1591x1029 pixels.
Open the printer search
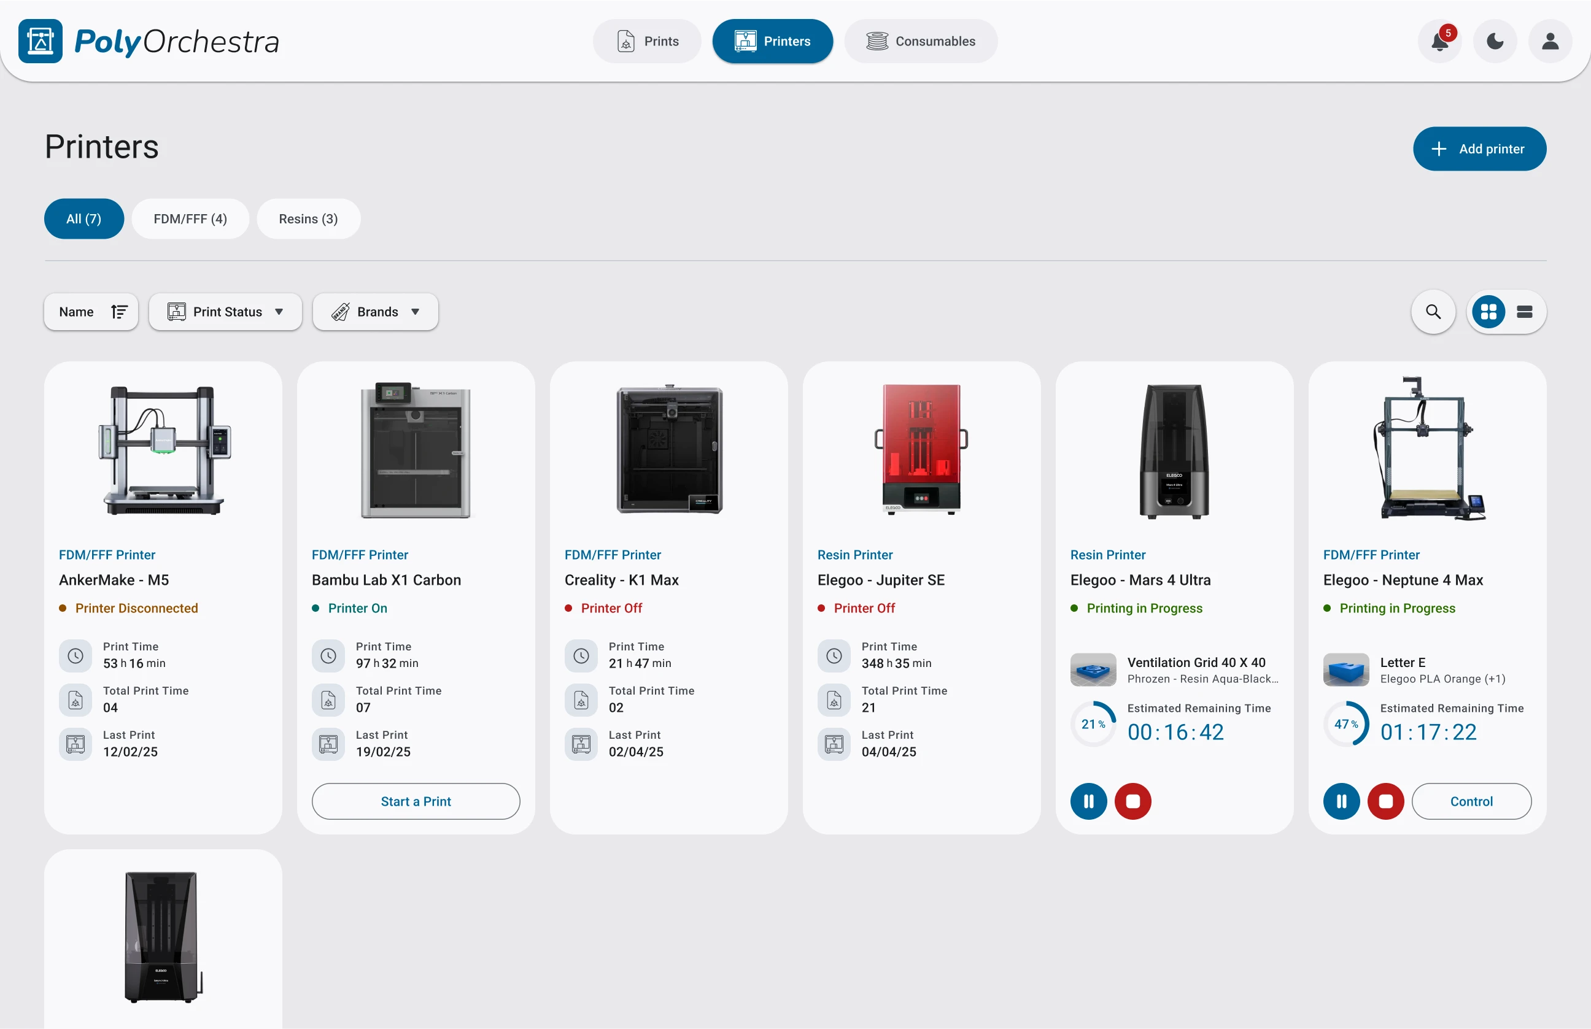[1433, 312]
